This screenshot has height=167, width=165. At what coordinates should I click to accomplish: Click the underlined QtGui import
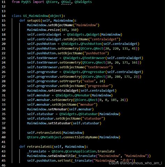(x=66, y=2)
